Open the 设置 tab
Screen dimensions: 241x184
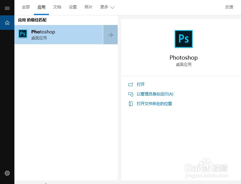pyautogui.click(x=73, y=7)
